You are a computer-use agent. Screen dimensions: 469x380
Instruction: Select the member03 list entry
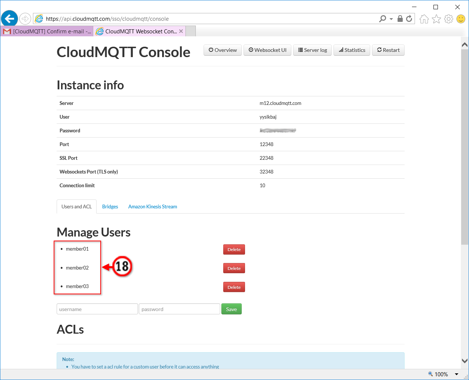click(x=77, y=286)
